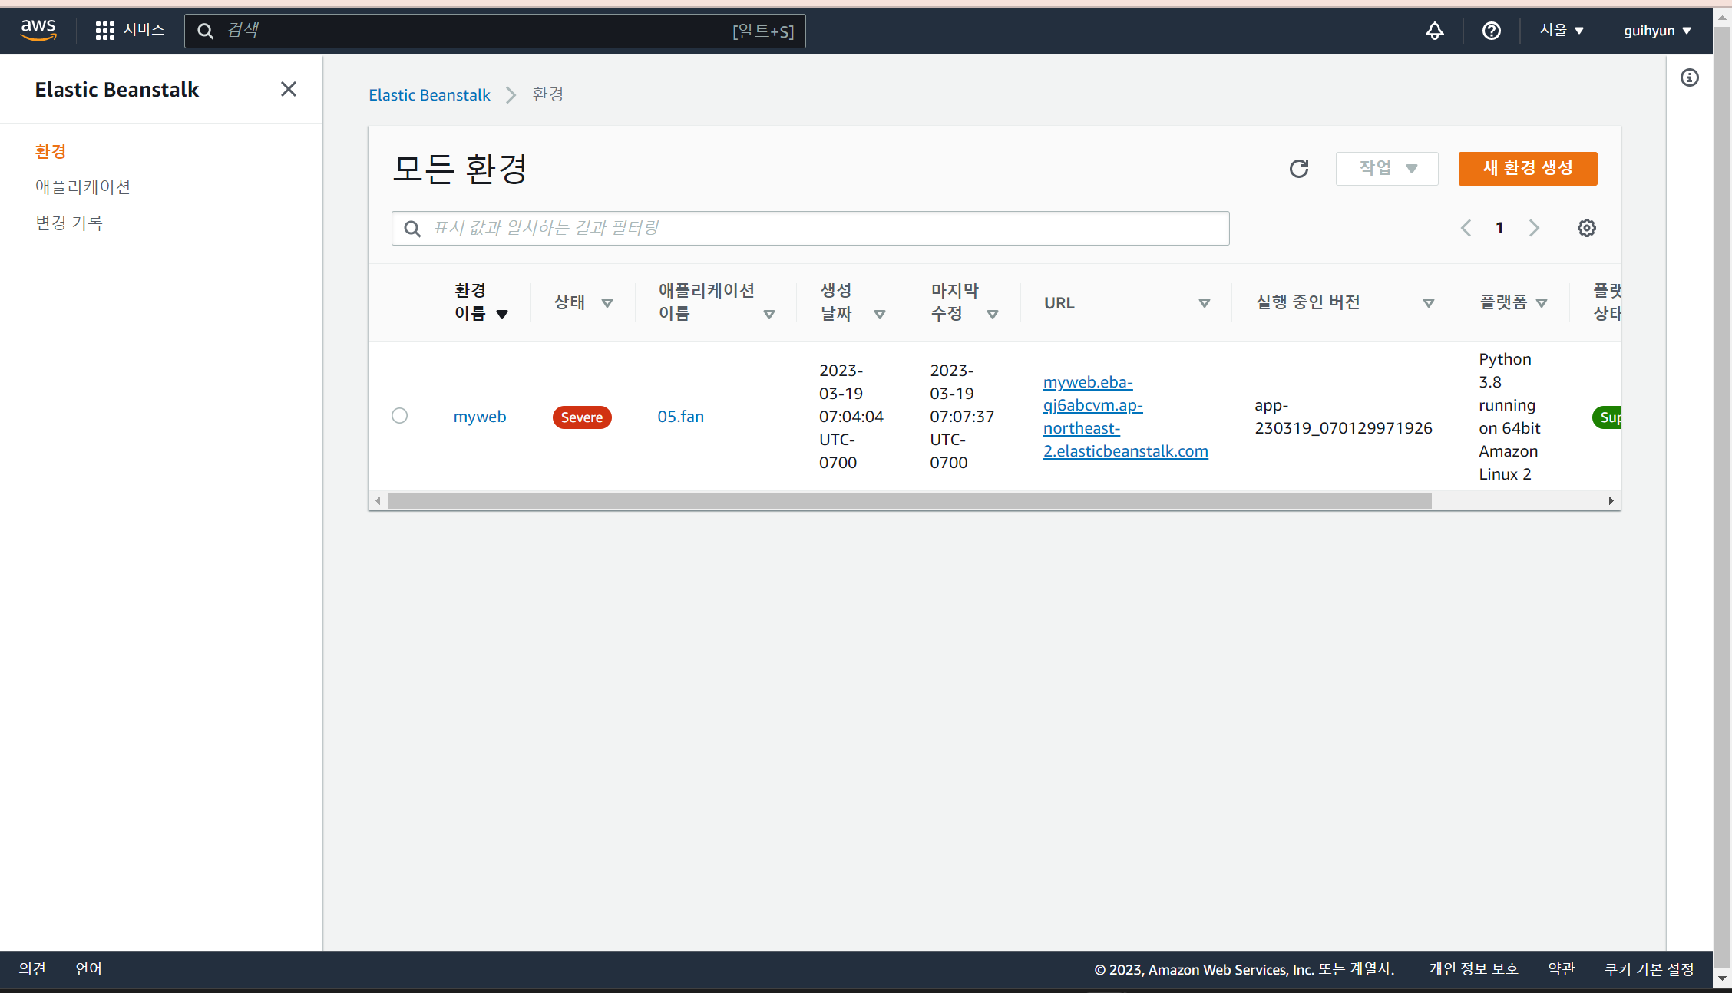Image resolution: width=1732 pixels, height=993 pixels.
Task: Click the app-230319_070129971926 version text
Action: [x=1344, y=417]
